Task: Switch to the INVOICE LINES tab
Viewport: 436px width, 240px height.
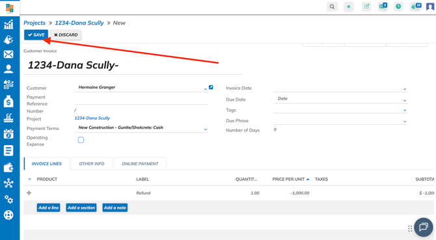Action: click(47, 164)
